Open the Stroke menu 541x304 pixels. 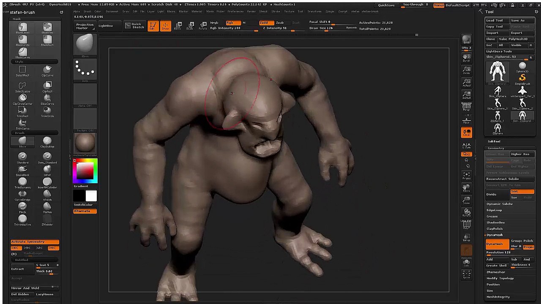(x=276, y=11)
